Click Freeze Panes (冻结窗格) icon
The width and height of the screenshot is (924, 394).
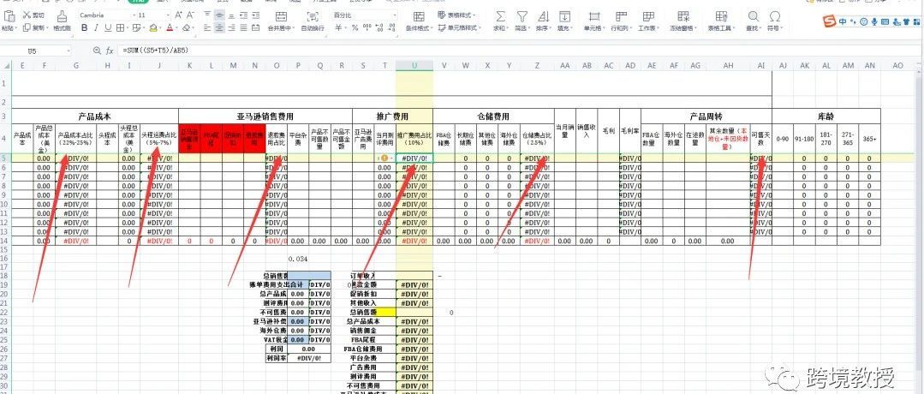[x=683, y=16]
